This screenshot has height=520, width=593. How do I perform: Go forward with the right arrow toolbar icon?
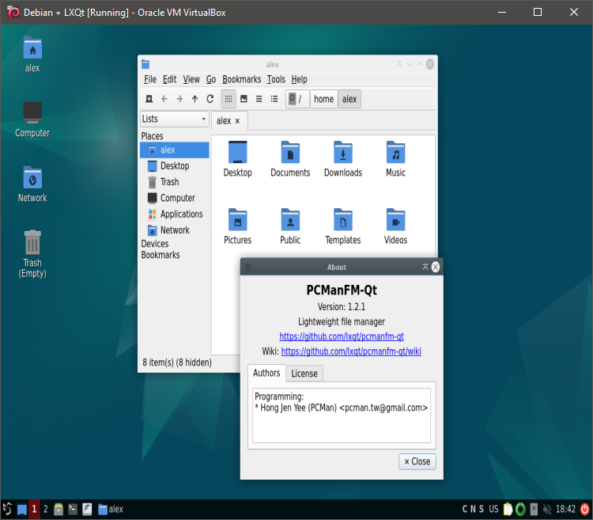179,99
